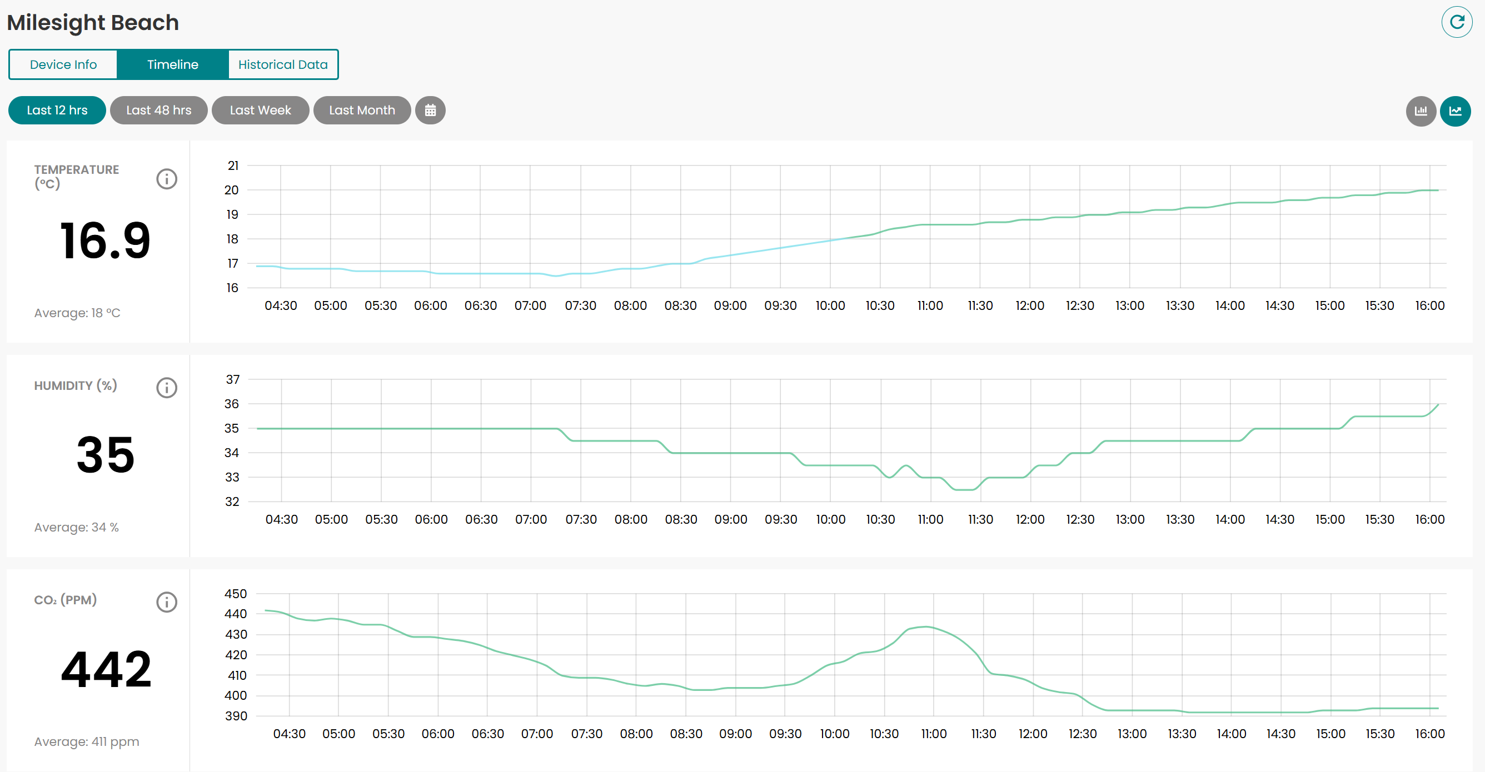Click the 07:00 label on CO₂ chart

tap(537, 733)
